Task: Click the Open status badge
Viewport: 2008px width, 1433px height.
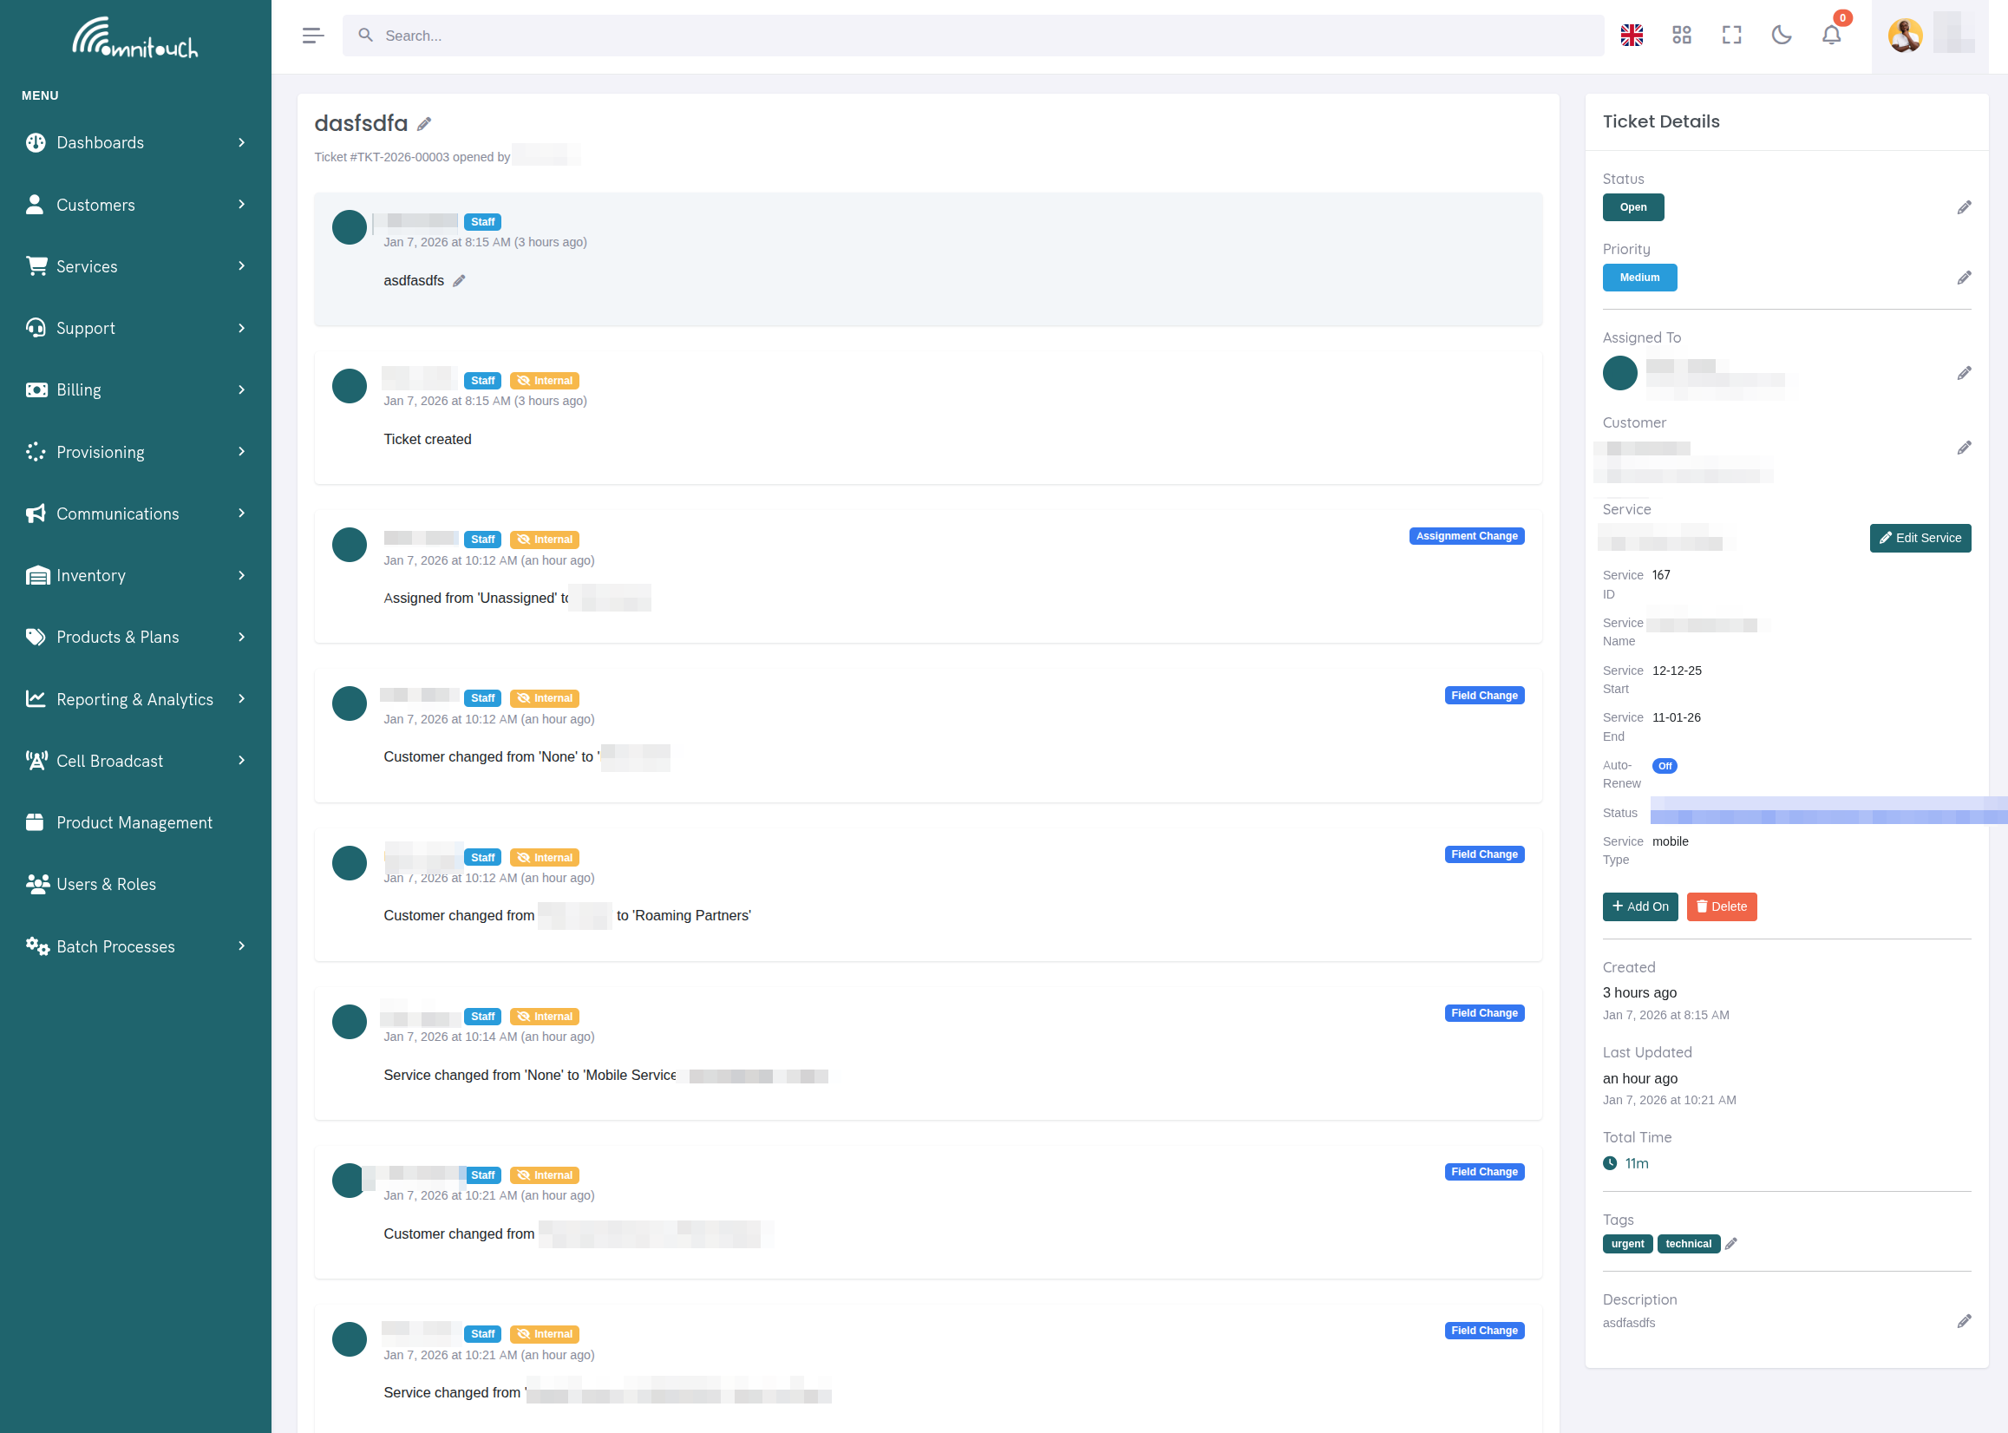Action: [1633, 207]
